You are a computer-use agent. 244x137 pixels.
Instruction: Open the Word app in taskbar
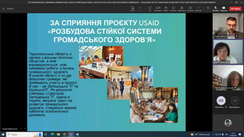tap(77, 135)
